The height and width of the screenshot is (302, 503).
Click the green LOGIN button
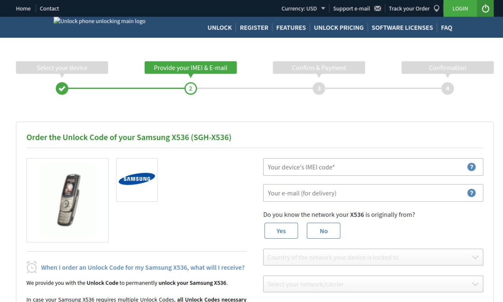460,8
